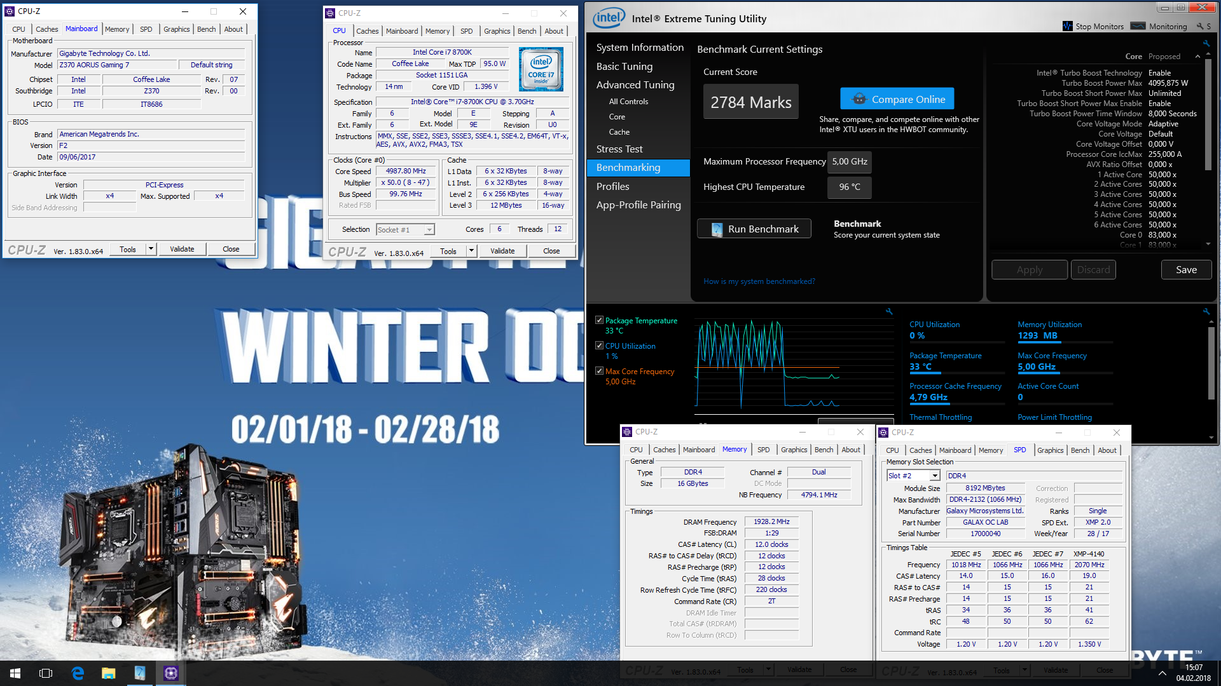Open the Windows Start menu
This screenshot has height=686, width=1221.
point(15,673)
